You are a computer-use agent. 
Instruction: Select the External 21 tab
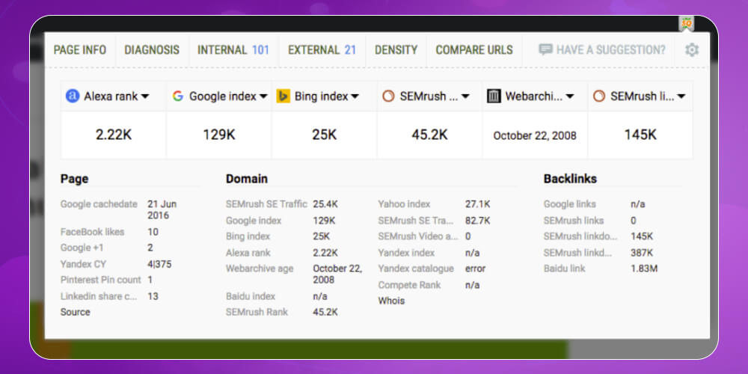[x=322, y=50]
